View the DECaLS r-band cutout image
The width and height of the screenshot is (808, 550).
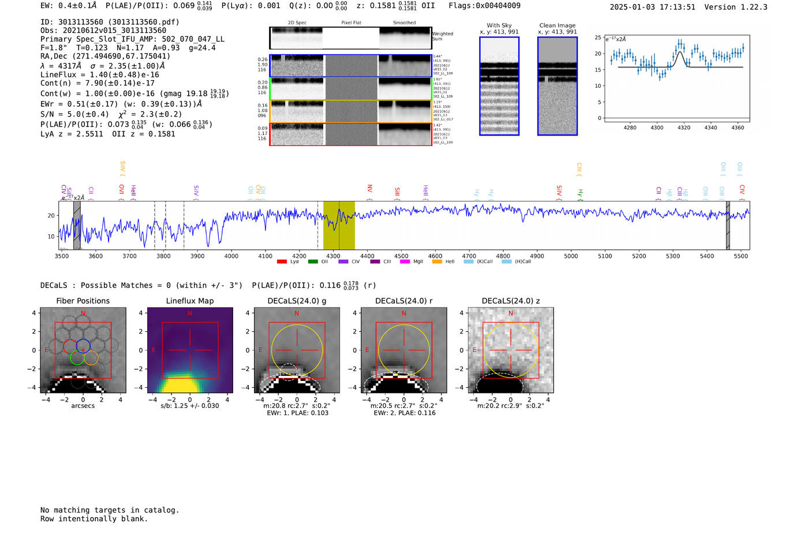click(x=403, y=351)
